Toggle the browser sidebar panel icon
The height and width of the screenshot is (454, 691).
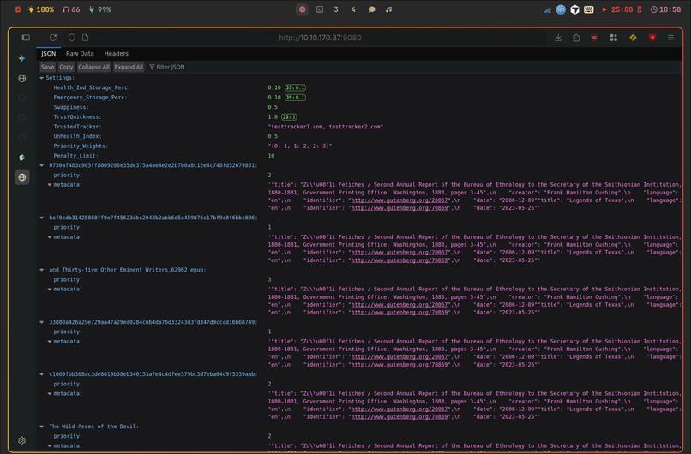point(26,38)
